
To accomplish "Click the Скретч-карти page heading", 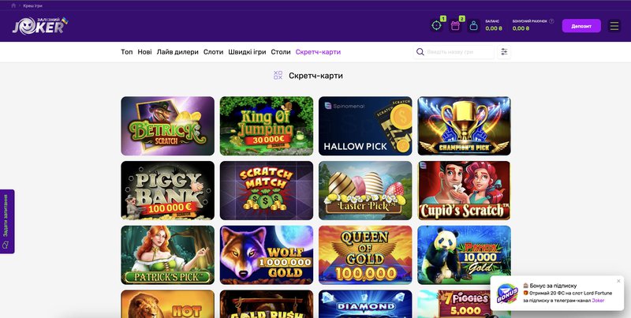I will pos(316,76).
